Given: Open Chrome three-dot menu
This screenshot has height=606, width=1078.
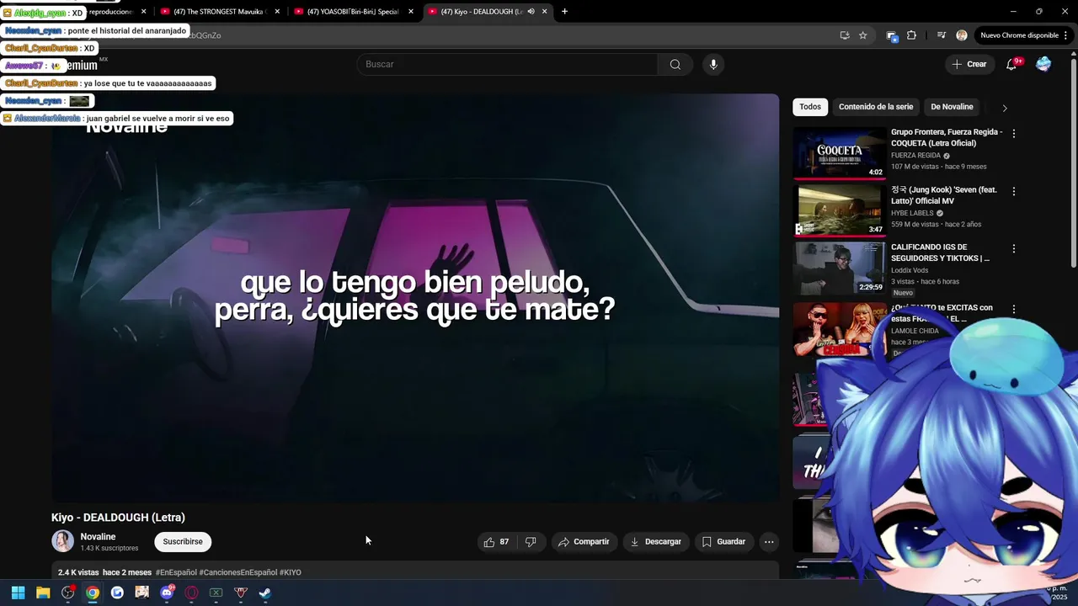Looking at the screenshot, I should click(1066, 35).
